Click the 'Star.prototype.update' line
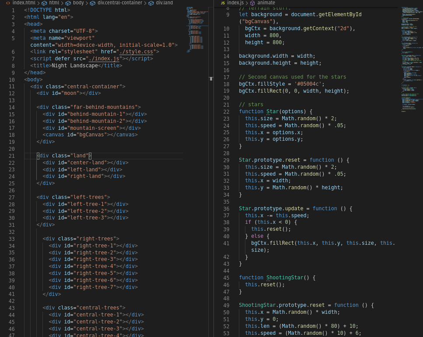This screenshot has width=423, height=337. click(x=295, y=208)
